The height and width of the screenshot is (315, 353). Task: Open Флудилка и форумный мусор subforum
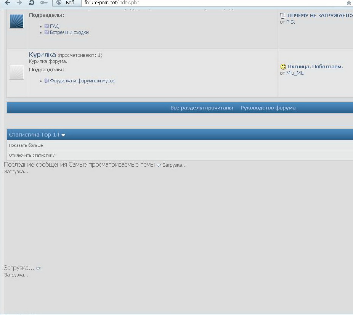82,81
